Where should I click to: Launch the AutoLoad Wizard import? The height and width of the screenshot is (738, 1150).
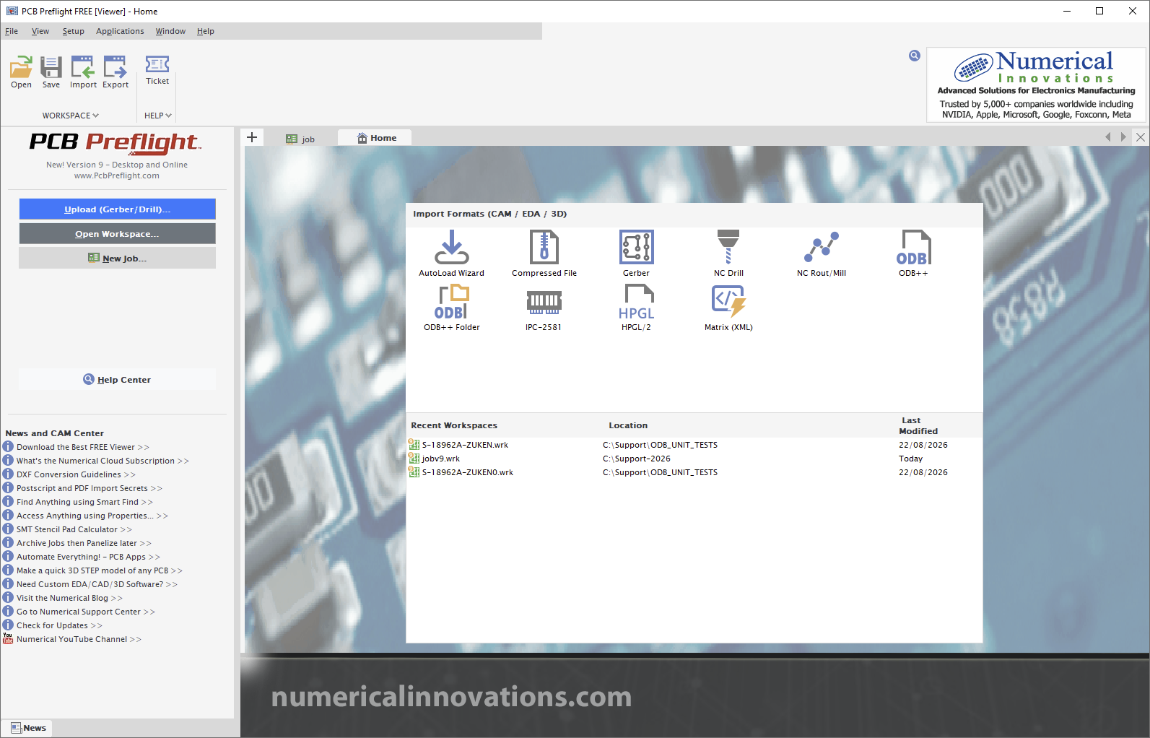point(452,253)
